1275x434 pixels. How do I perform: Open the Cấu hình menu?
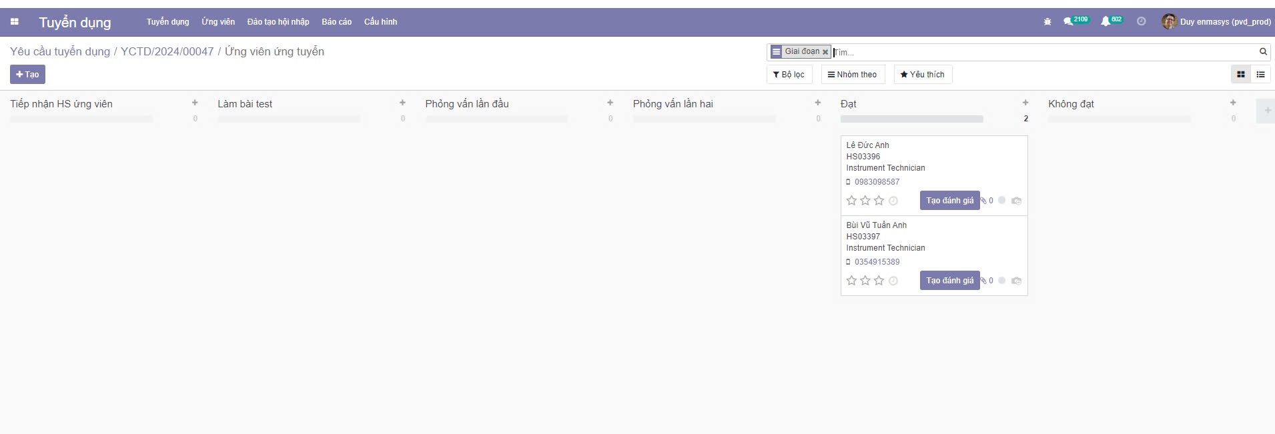pyautogui.click(x=380, y=22)
